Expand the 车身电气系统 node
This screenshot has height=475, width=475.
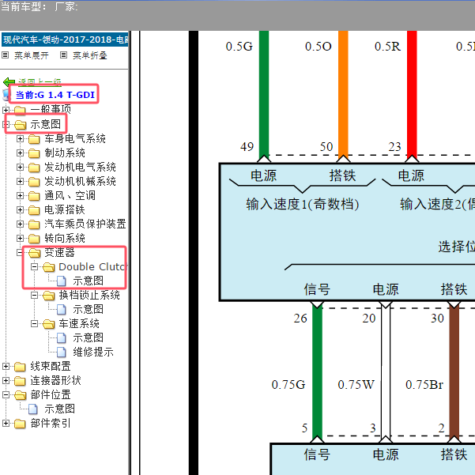20,139
